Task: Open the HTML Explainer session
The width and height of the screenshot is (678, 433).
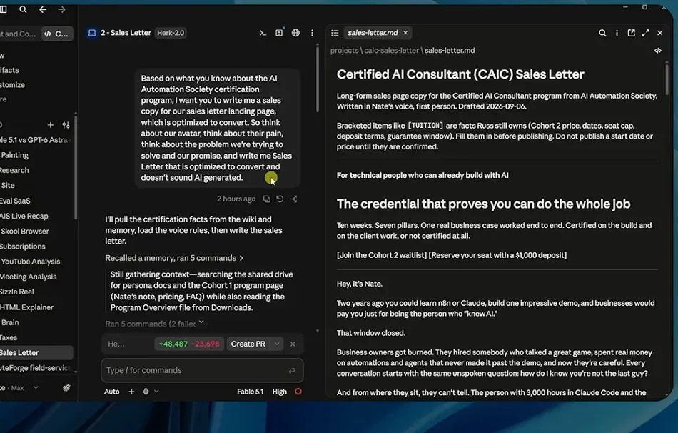Action: (x=27, y=307)
